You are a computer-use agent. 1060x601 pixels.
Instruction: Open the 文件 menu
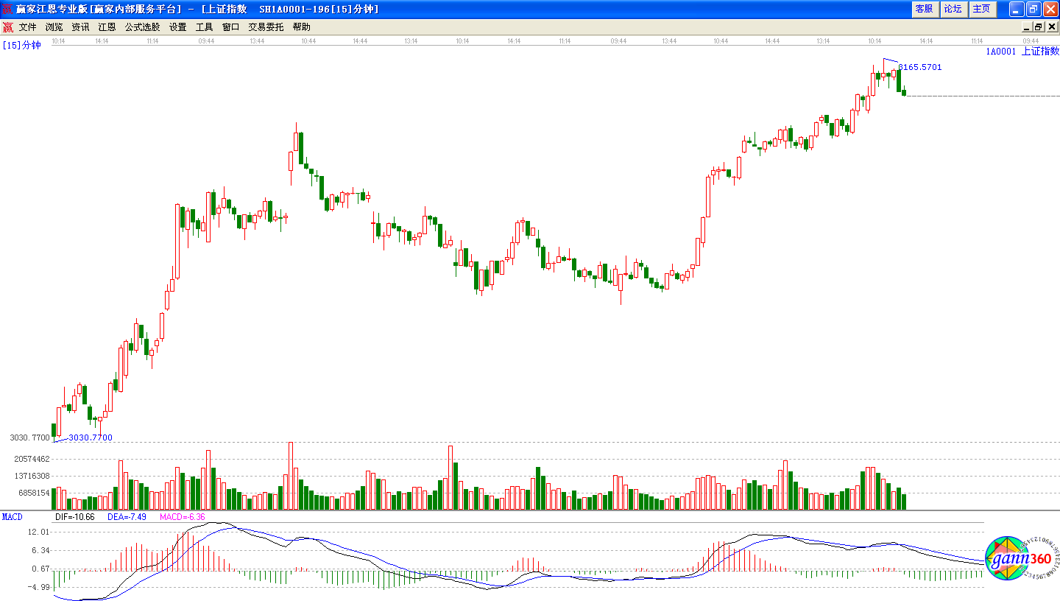coord(27,27)
